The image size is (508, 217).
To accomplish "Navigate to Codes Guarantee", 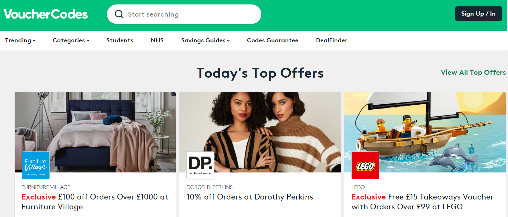I will [x=273, y=40].
